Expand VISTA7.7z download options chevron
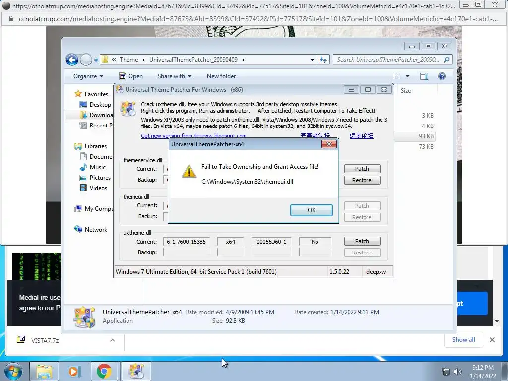The image size is (508, 381). (113, 340)
